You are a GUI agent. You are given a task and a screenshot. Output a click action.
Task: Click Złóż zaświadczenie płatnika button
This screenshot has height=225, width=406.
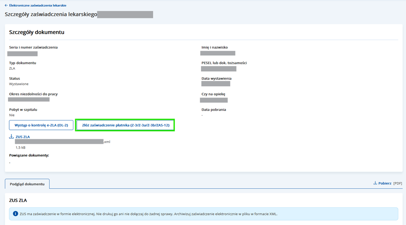pyautogui.click(x=125, y=125)
